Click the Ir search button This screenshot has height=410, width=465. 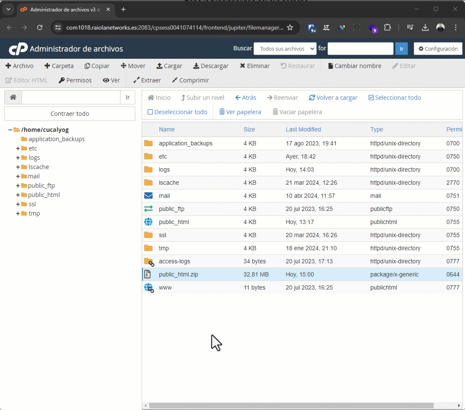tap(402, 49)
